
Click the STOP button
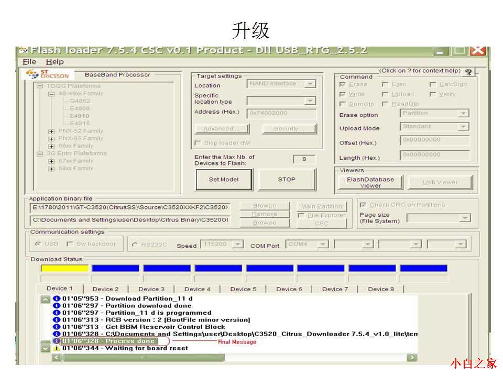[x=287, y=180]
